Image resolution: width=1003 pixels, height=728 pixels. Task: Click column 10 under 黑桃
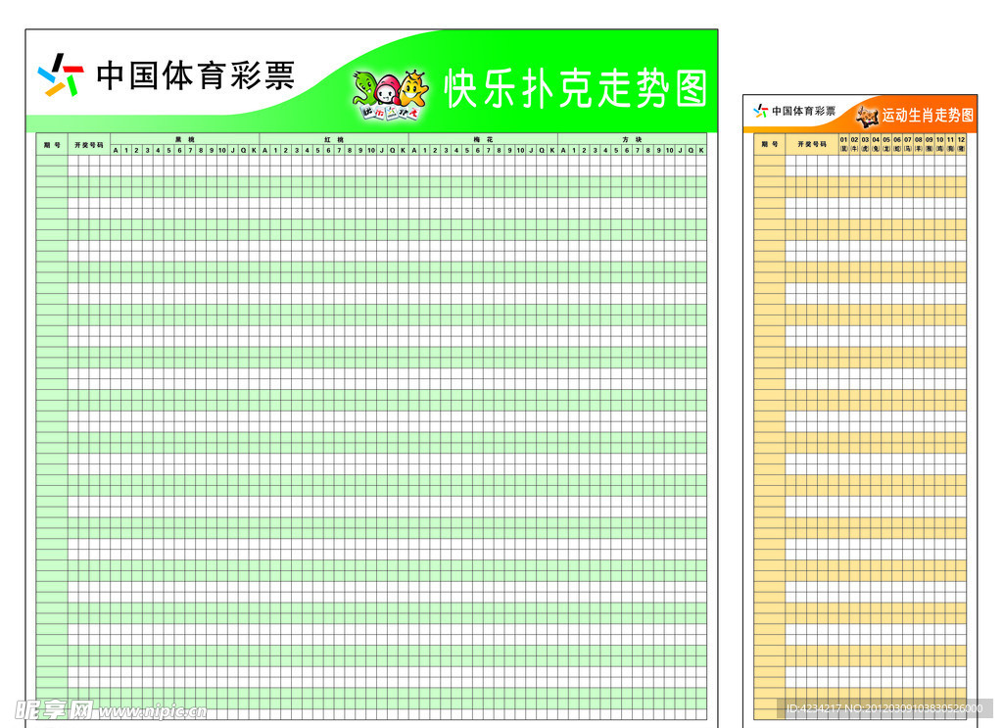pos(222,150)
